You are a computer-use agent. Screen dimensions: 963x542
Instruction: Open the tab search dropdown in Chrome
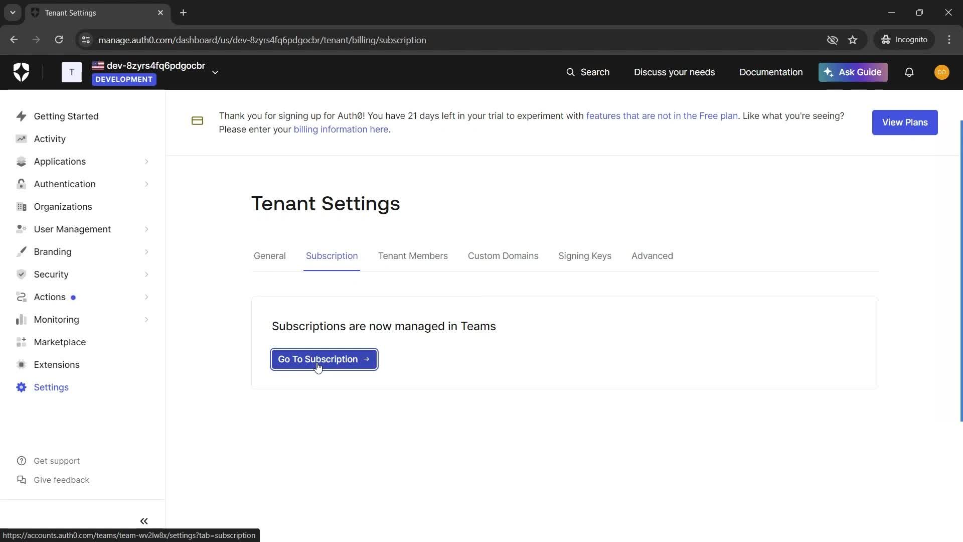(13, 13)
